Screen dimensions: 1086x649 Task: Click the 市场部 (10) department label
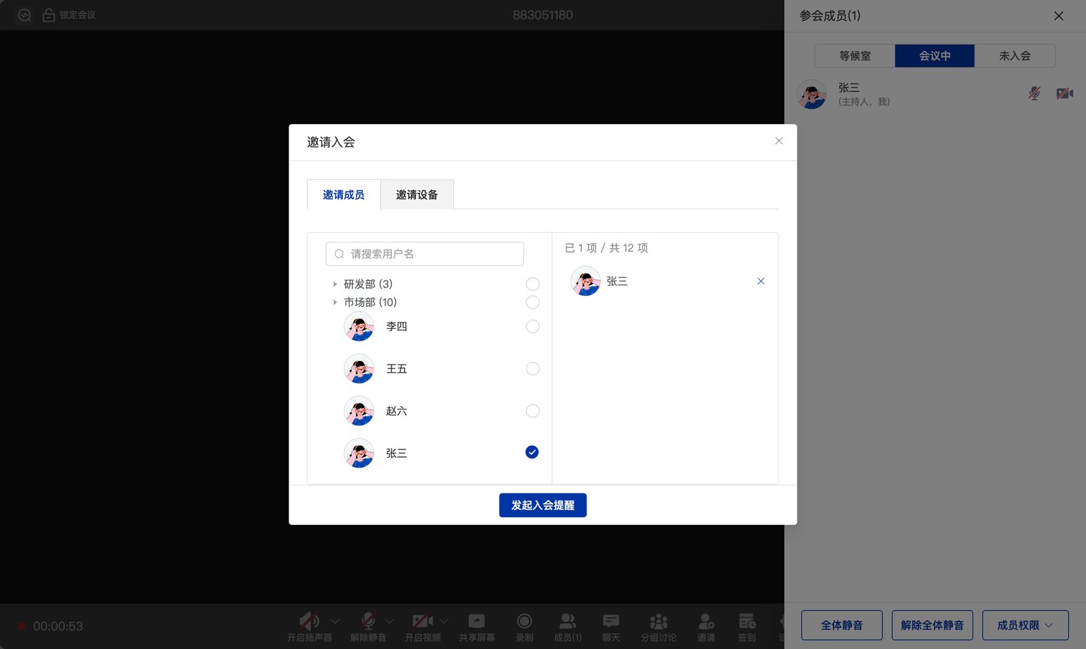[370, 302]
